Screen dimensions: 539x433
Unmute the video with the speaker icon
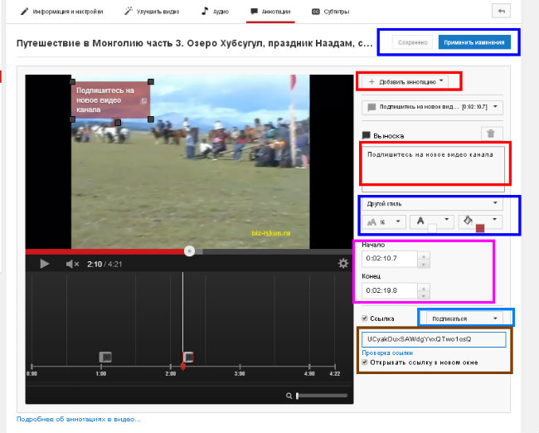click(72, 264)
